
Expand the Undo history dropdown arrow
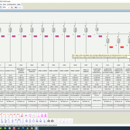tap(18, 7)
